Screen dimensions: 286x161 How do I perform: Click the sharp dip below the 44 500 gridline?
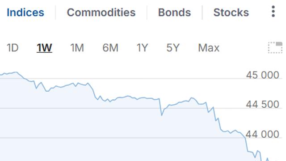point(162,115)
